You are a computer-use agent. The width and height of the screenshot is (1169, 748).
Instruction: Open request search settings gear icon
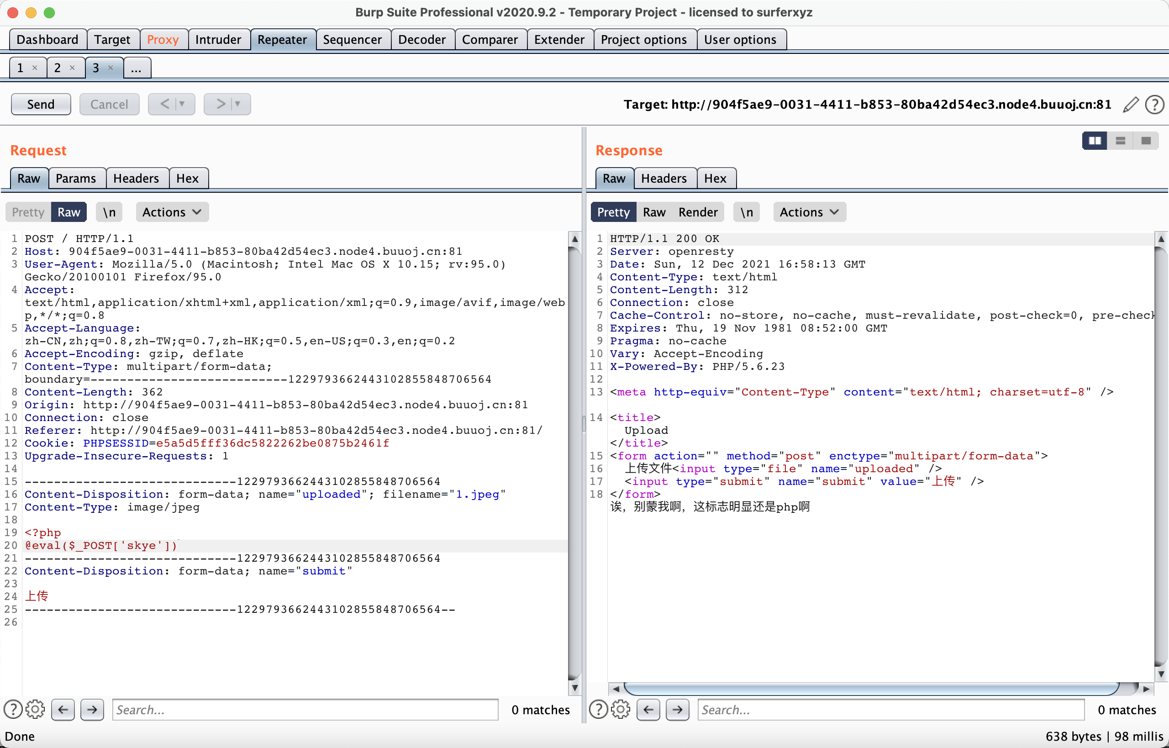click(35, 710)
